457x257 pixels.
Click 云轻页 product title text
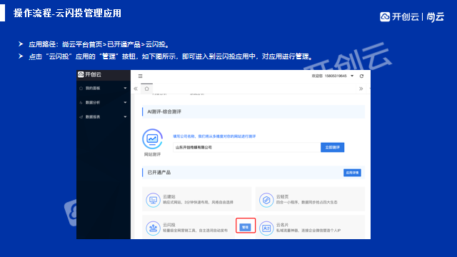[282, 197]
